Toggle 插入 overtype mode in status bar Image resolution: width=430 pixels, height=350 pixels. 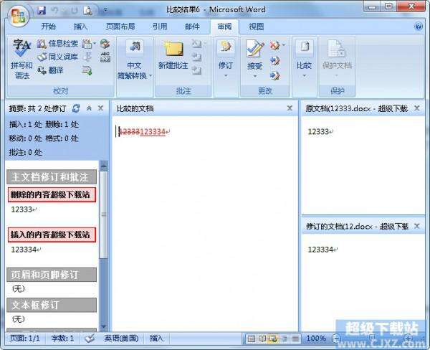tap(156, 339)
